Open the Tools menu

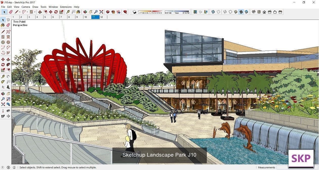[x=44, y=7]
